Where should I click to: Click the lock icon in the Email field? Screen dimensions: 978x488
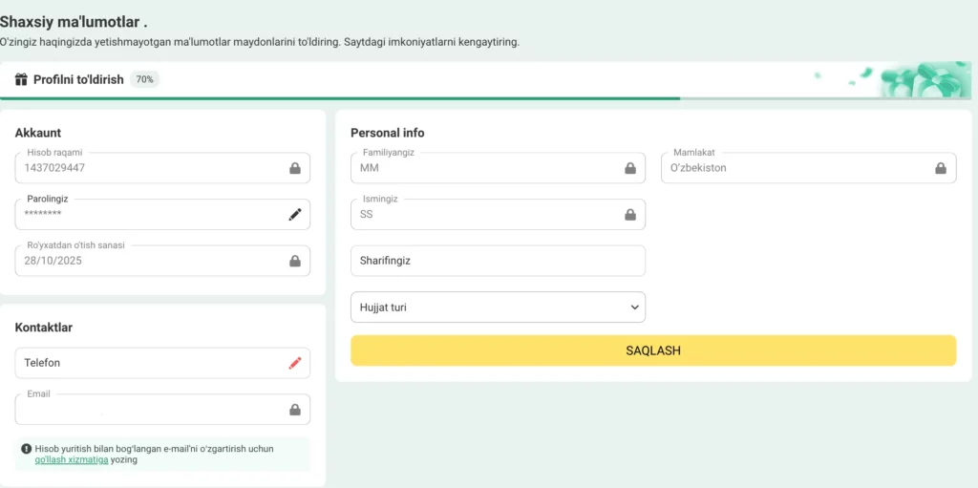[x=295, y=410]
